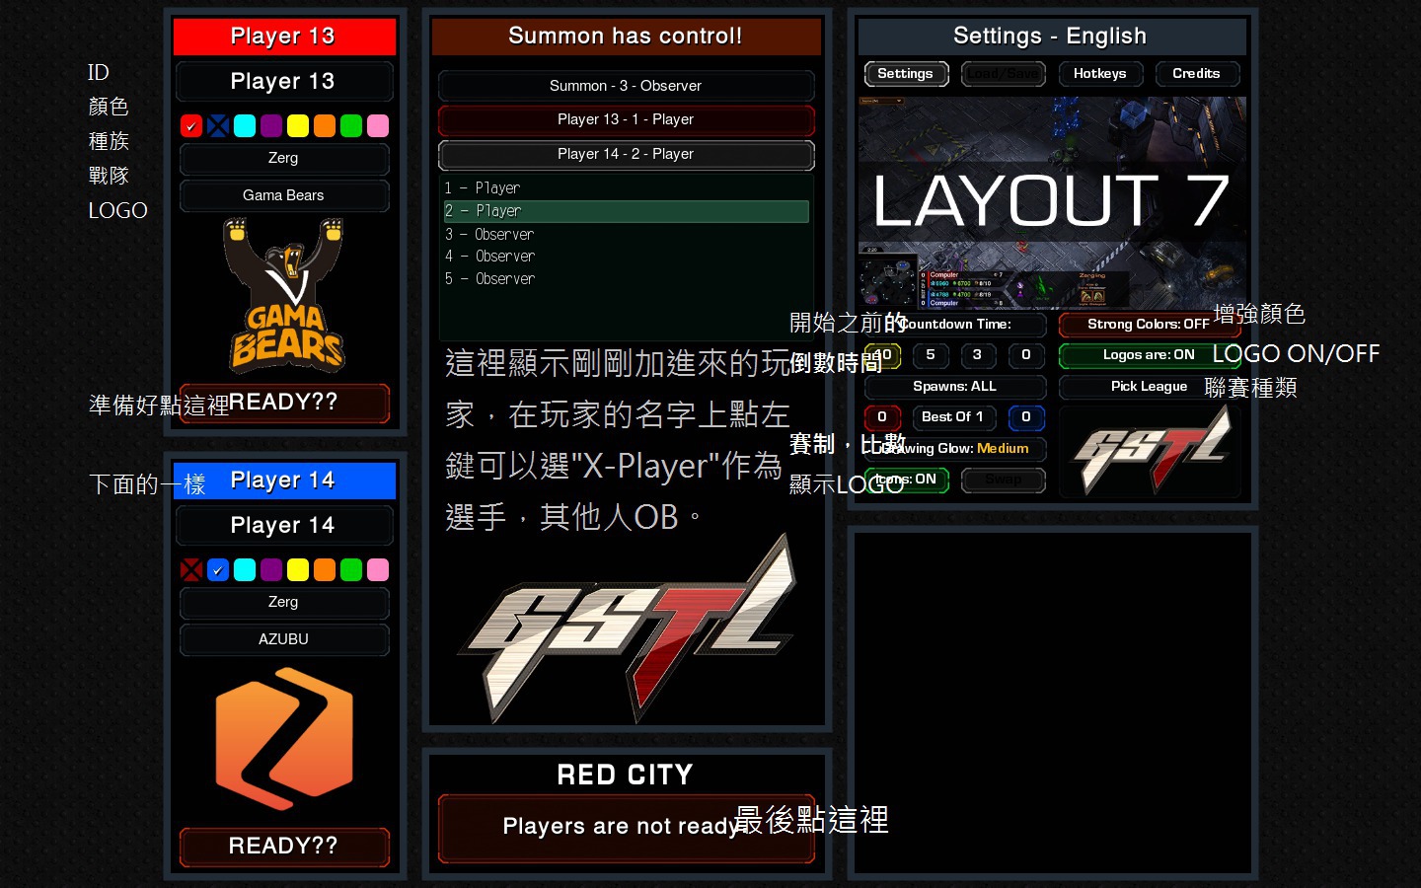This screenshot has height=888, width=1421.
Task: Toggle the Logos are ON setting
Action: (1149, 354)
